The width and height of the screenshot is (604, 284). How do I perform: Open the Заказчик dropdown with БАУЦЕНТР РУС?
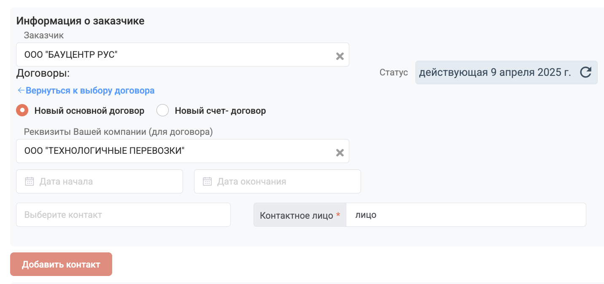[x=183, y=54]
